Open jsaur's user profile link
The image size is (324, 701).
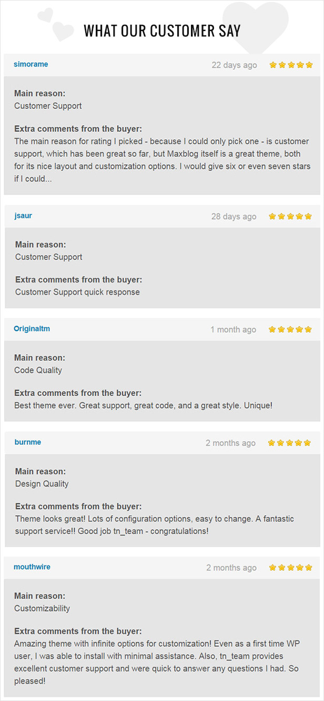[23, 216]
